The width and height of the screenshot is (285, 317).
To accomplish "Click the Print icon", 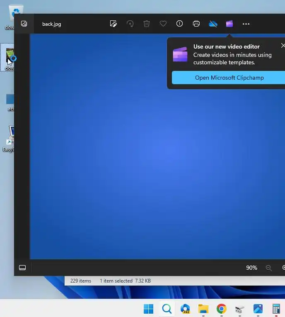I will coord(196,24).
